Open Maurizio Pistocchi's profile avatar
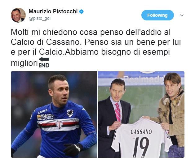Viewport: 195px width, 159px height. pos(18,15)
